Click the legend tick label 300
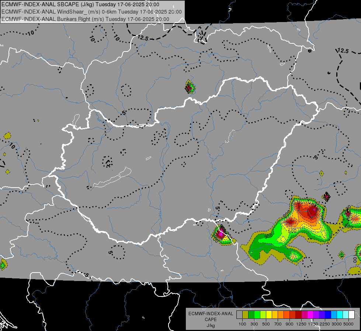Viewport: 361px width, 331px height. coord(254,324)
